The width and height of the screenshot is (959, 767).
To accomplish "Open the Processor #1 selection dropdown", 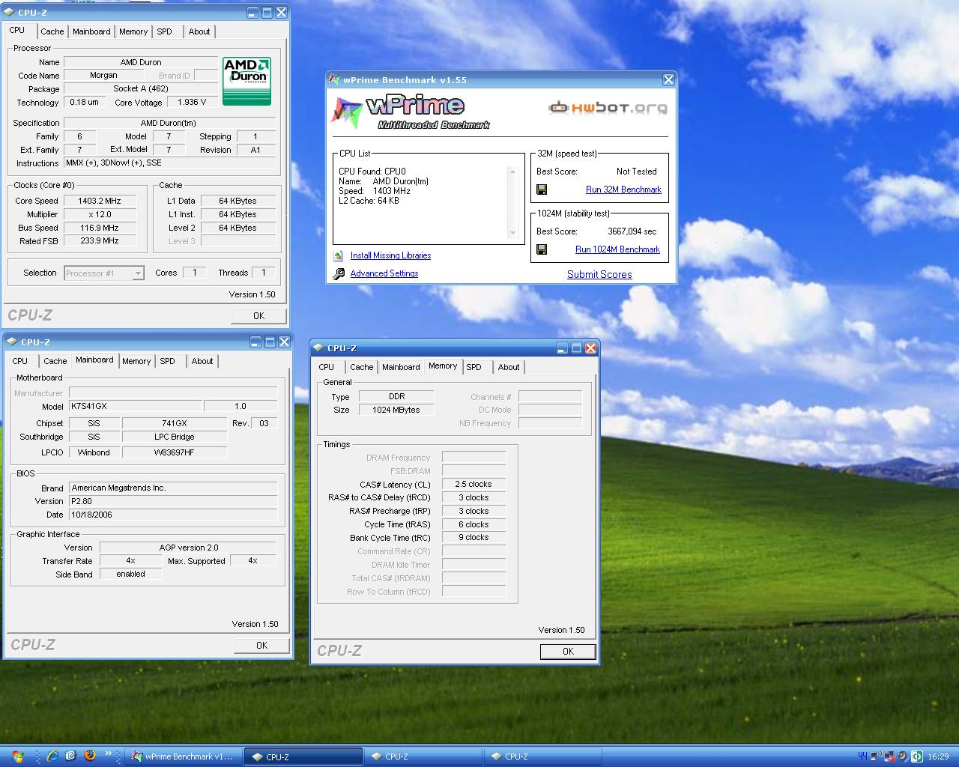I will point(138,273).
